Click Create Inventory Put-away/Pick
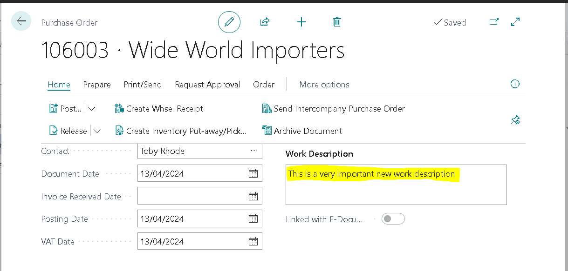The height and width of the screenshot is (271, 568). (181, 131)
